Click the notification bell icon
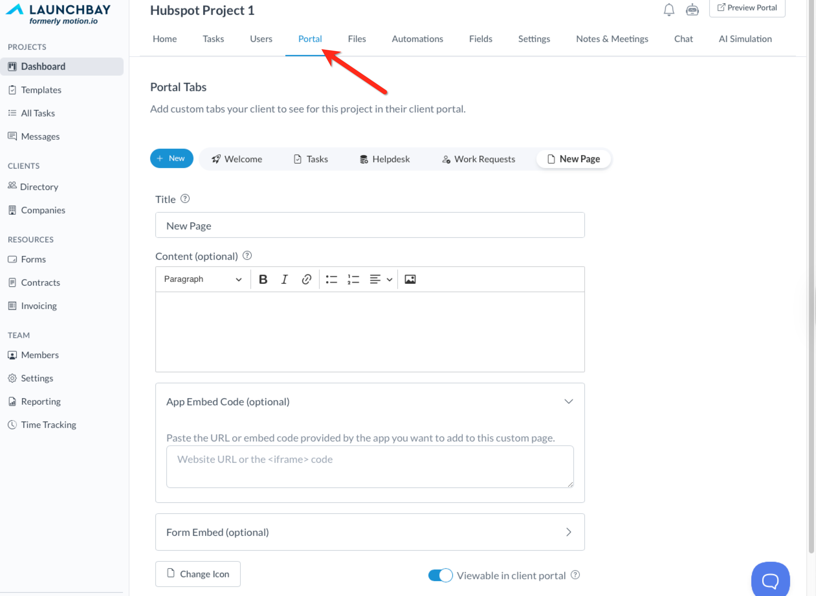The width and height of the screenshot is (816, 596). (669, 9)
